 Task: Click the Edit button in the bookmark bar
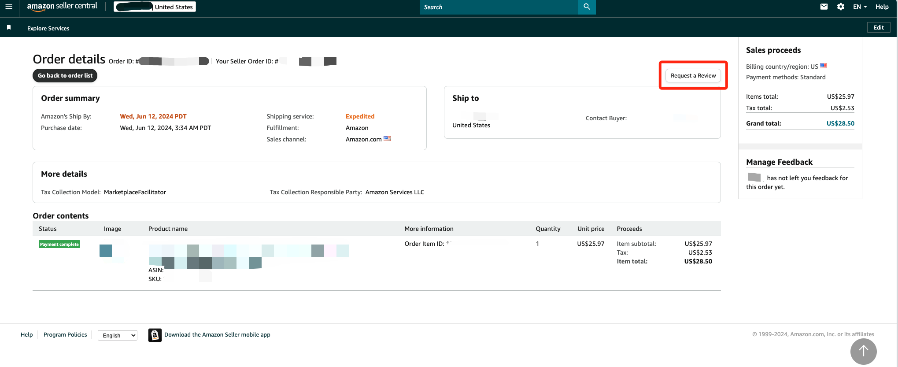click(879, 27)
